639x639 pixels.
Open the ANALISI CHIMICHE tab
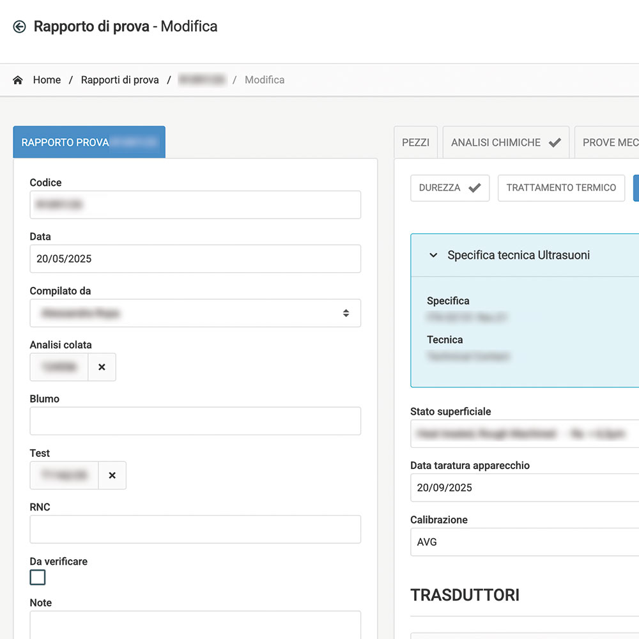pos(504,142)
